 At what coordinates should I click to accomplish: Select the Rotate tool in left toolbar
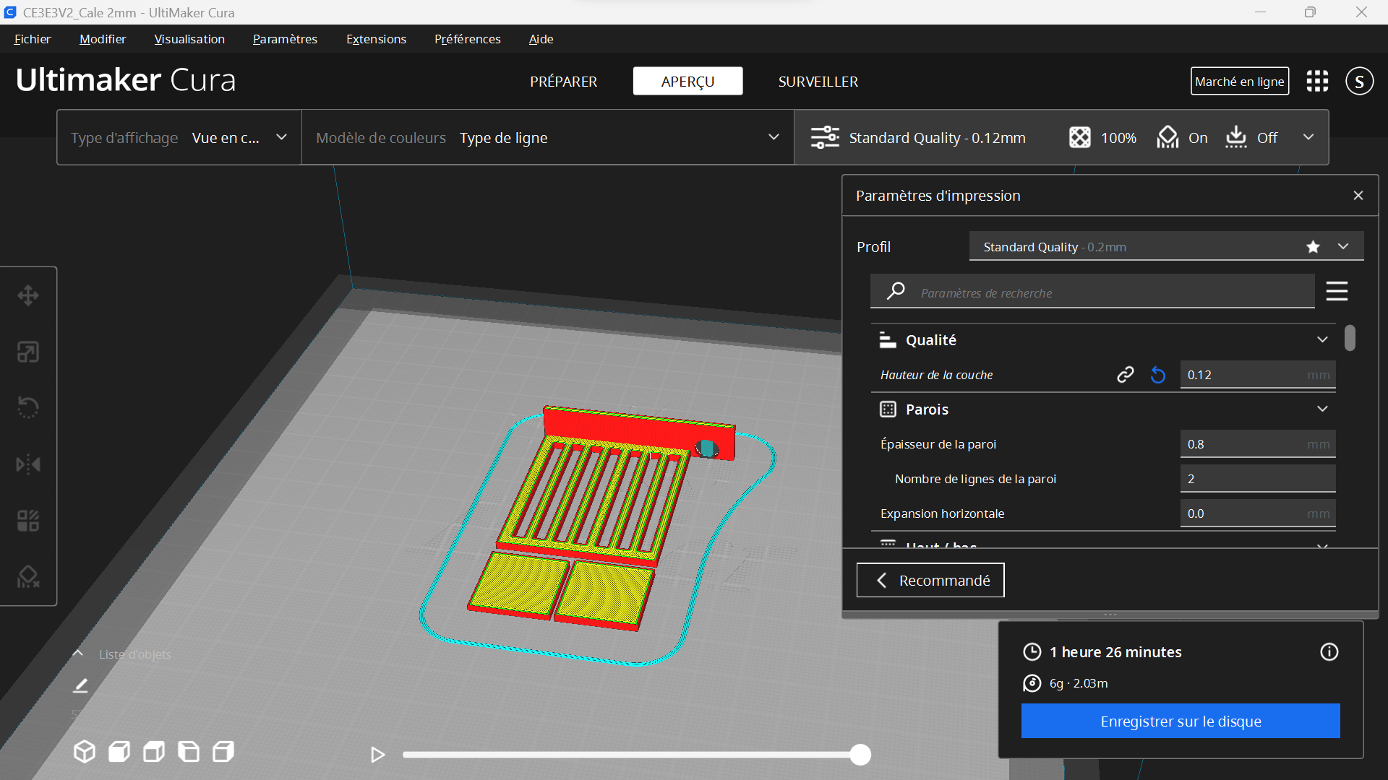coord(28,407)
